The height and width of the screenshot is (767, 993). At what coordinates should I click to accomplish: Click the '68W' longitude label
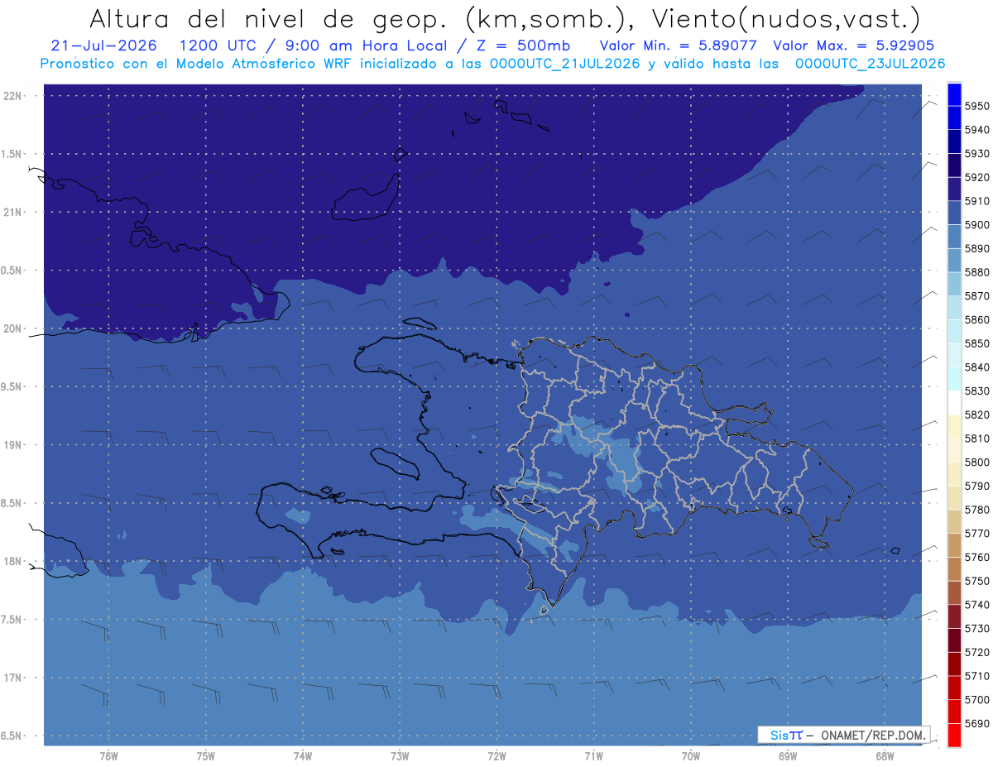coord(885,755)
